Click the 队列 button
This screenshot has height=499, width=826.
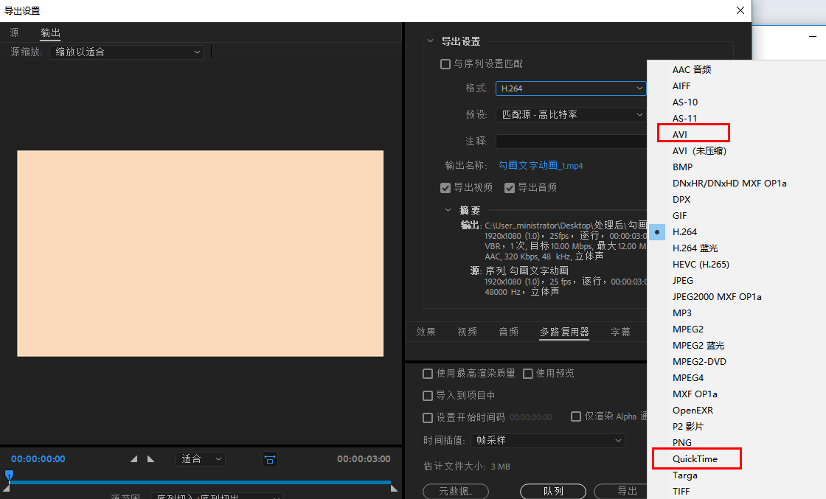point(553,491)
